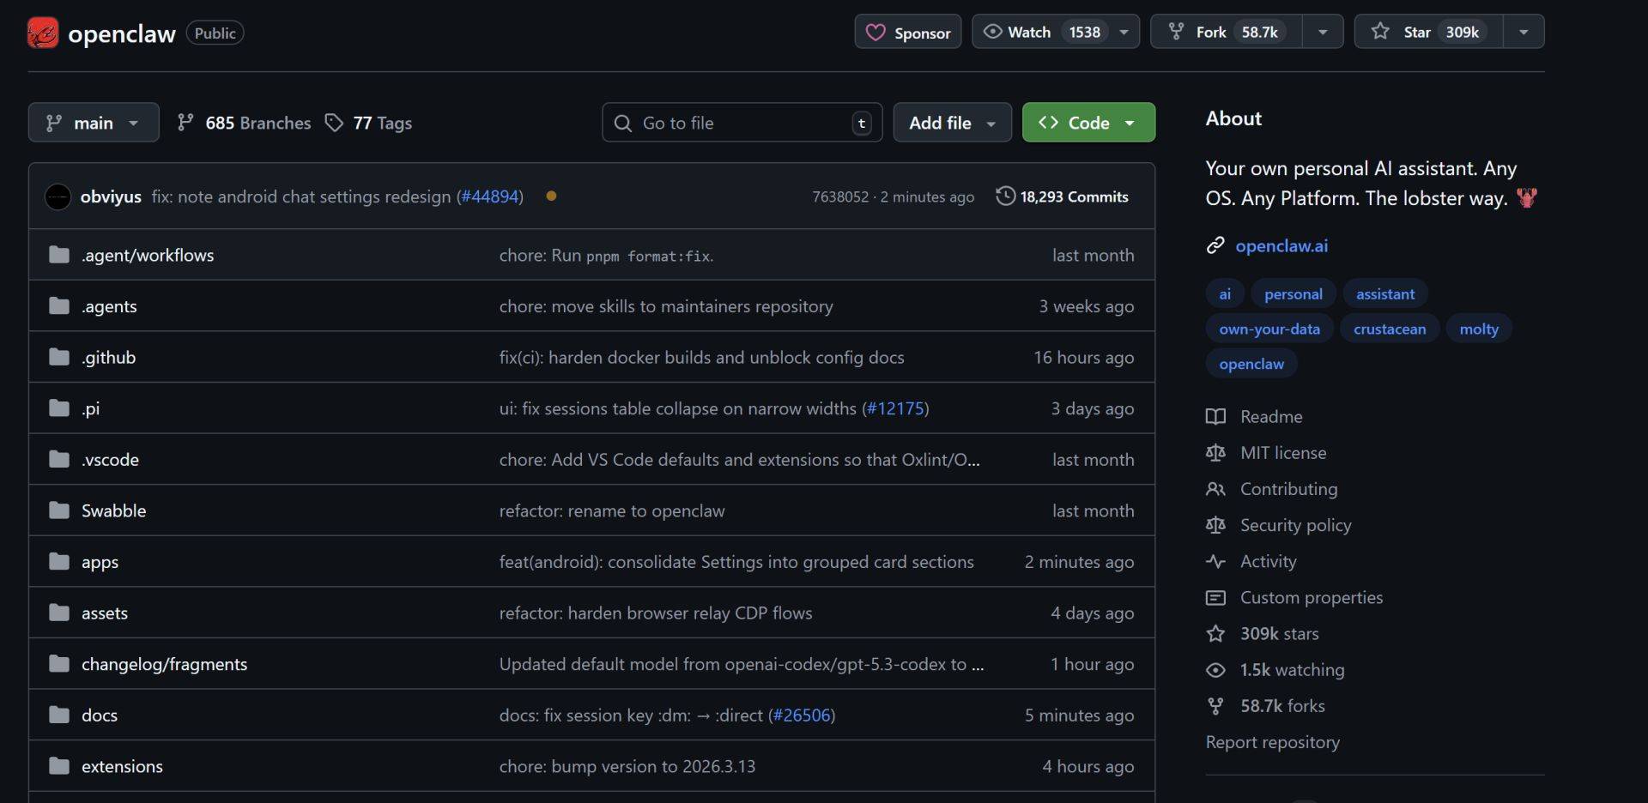
Task: Expand the main branch selector
Action: pyautogui.click(x=94, y=124)
